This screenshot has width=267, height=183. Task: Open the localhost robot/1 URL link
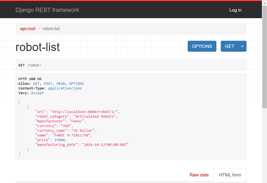[84, 112]
